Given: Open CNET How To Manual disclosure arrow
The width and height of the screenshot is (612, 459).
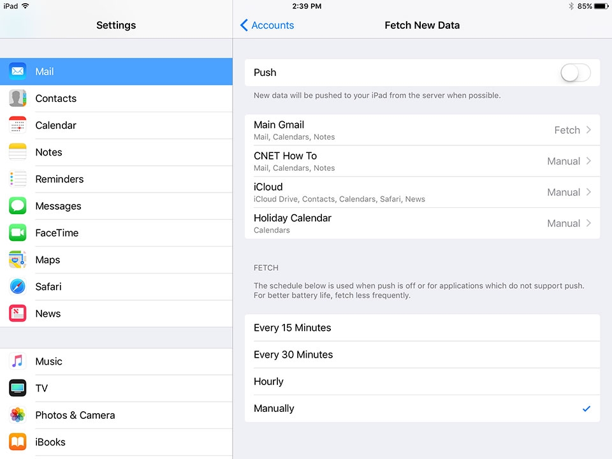Looking at the screenshot, I should click(x=588, y=161).
